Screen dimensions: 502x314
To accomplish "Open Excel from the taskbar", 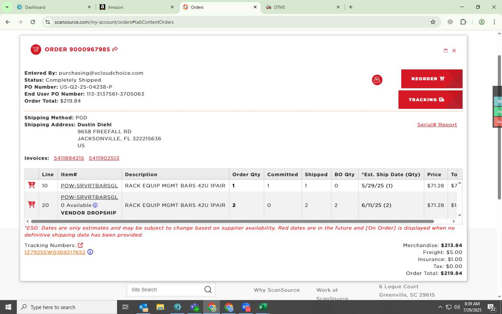I will click(x=263, y=307).
